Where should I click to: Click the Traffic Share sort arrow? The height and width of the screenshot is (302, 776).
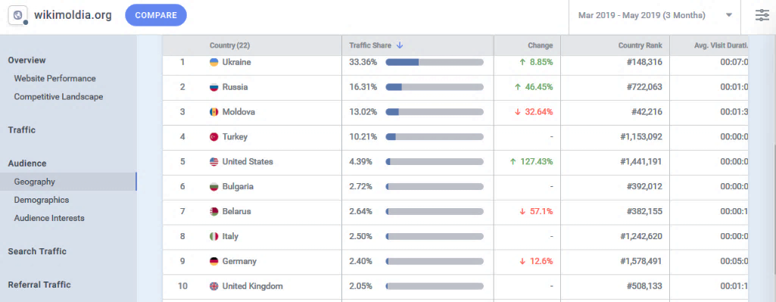(400, 45)
